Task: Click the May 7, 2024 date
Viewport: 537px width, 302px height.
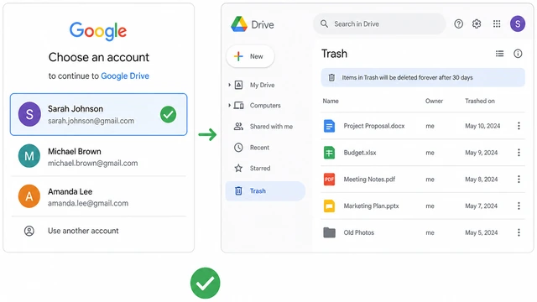Action: point(481,206)
